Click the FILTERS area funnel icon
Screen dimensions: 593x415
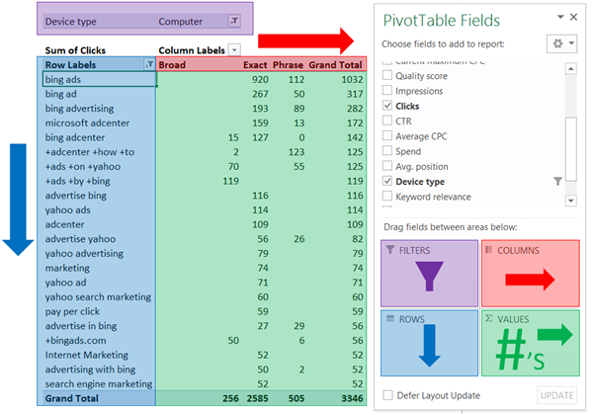(390, 250)
